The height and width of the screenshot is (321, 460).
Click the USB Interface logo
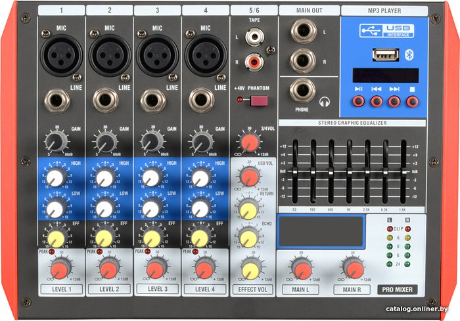point(386,31)
